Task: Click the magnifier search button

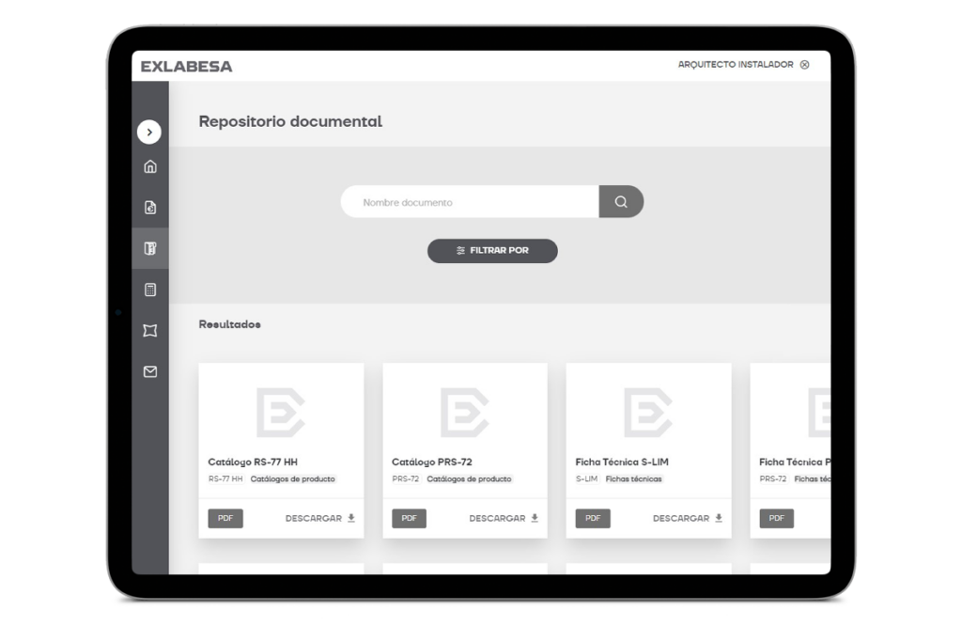Action: tap(621, 202)
